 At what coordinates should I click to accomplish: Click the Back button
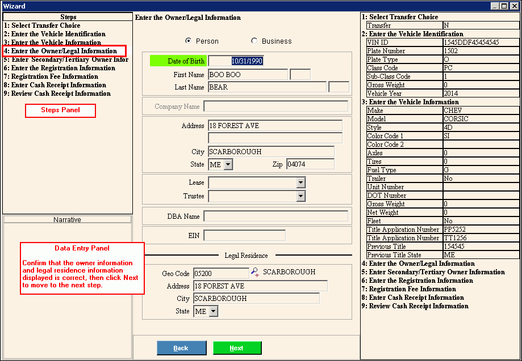pyautogui.click(x=181, y=348)
